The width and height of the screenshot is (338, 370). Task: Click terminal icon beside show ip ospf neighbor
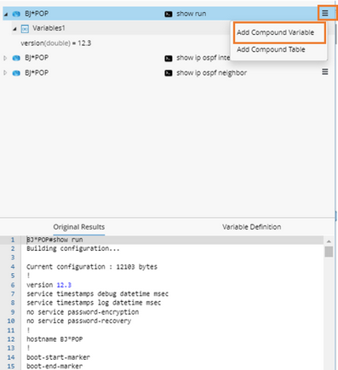pos(169,73)
